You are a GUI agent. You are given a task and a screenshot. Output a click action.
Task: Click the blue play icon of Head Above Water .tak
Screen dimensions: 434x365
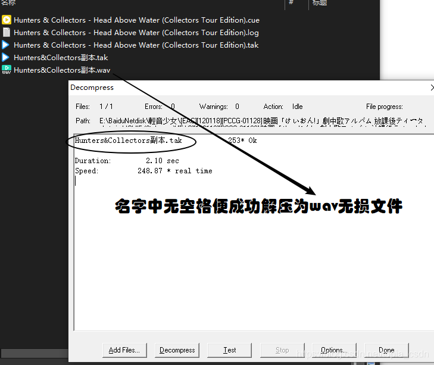[5, 45]
